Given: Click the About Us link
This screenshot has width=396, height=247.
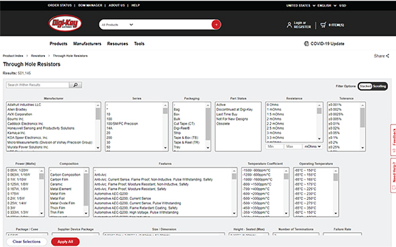Looking at the screenshot, I should point(117,5).
